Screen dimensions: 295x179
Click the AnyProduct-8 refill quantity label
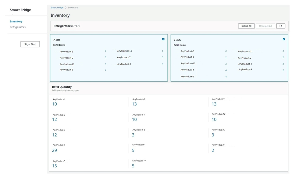pyautogui.click(x=139, y=130)
